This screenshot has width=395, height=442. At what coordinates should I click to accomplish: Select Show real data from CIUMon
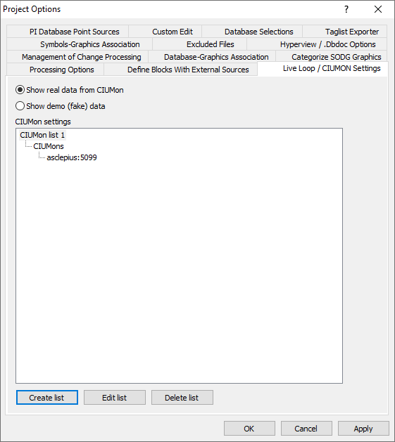70,90
